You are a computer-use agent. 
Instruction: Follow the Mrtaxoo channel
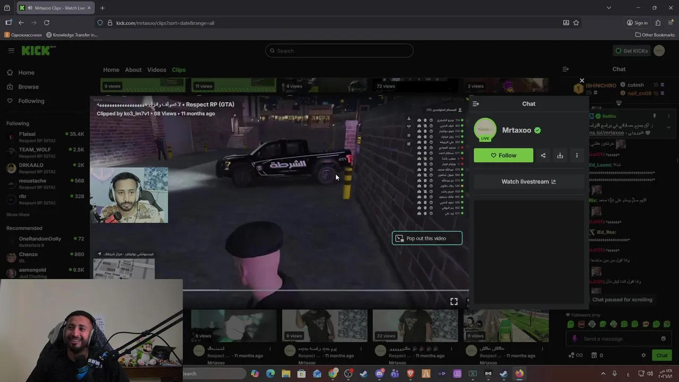[x=503, y=155]
